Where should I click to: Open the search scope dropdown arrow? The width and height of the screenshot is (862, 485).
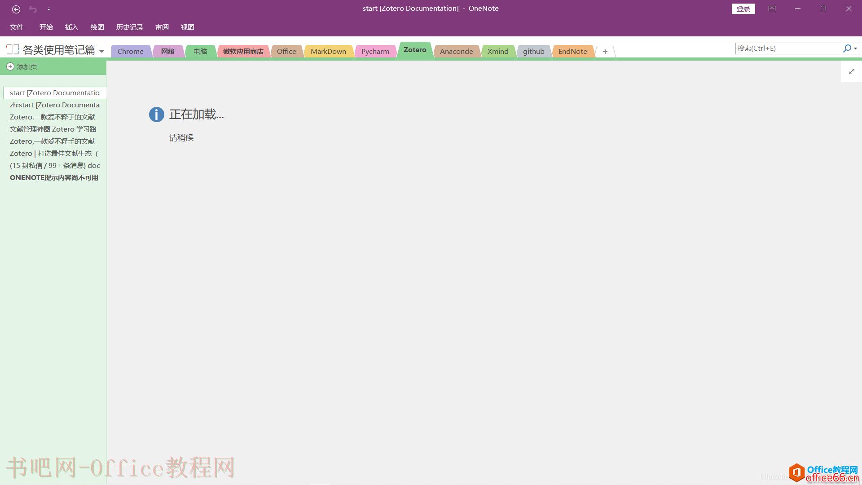(856, 48)
